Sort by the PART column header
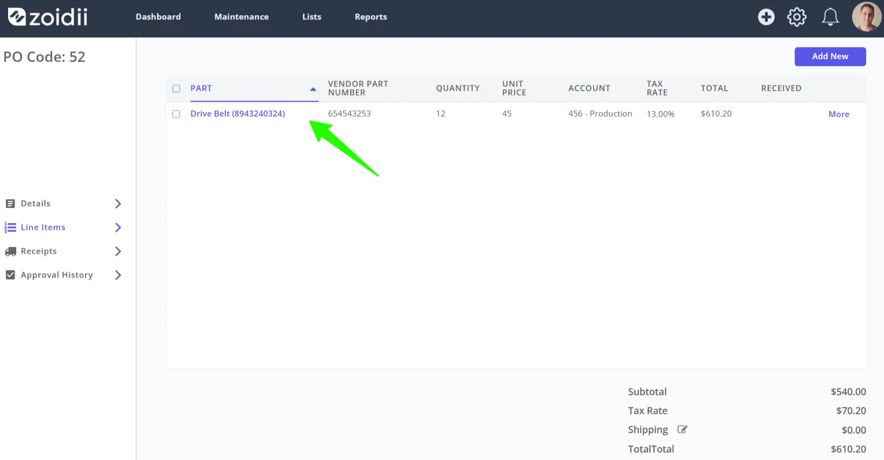The image size is (884, 460). coord(201,88)
